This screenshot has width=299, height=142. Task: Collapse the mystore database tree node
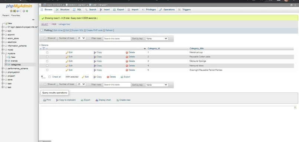click(3, 53)
